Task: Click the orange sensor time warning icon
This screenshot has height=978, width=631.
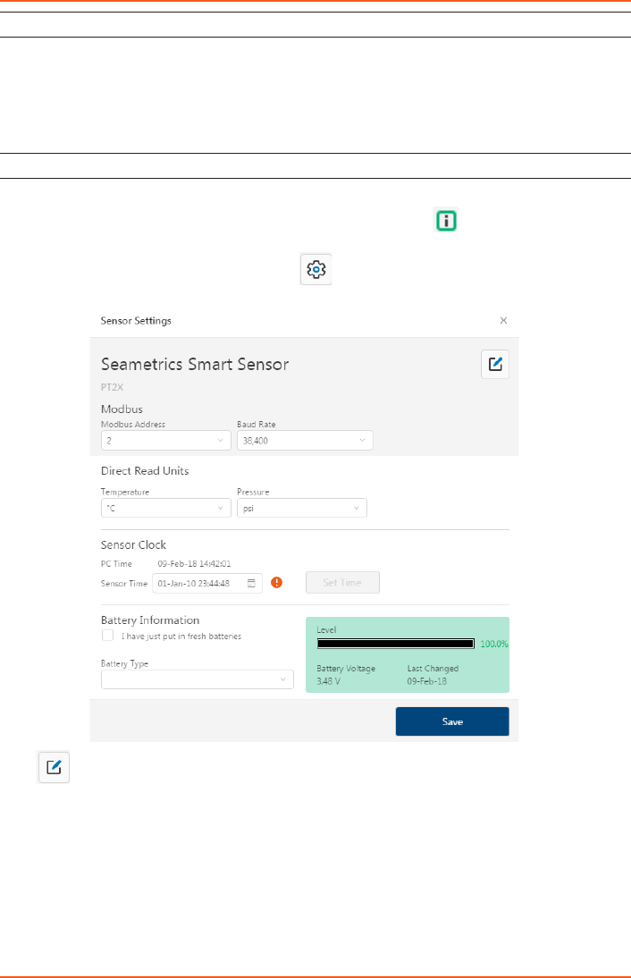Action: pyautogui.click(x=277, y=583)
